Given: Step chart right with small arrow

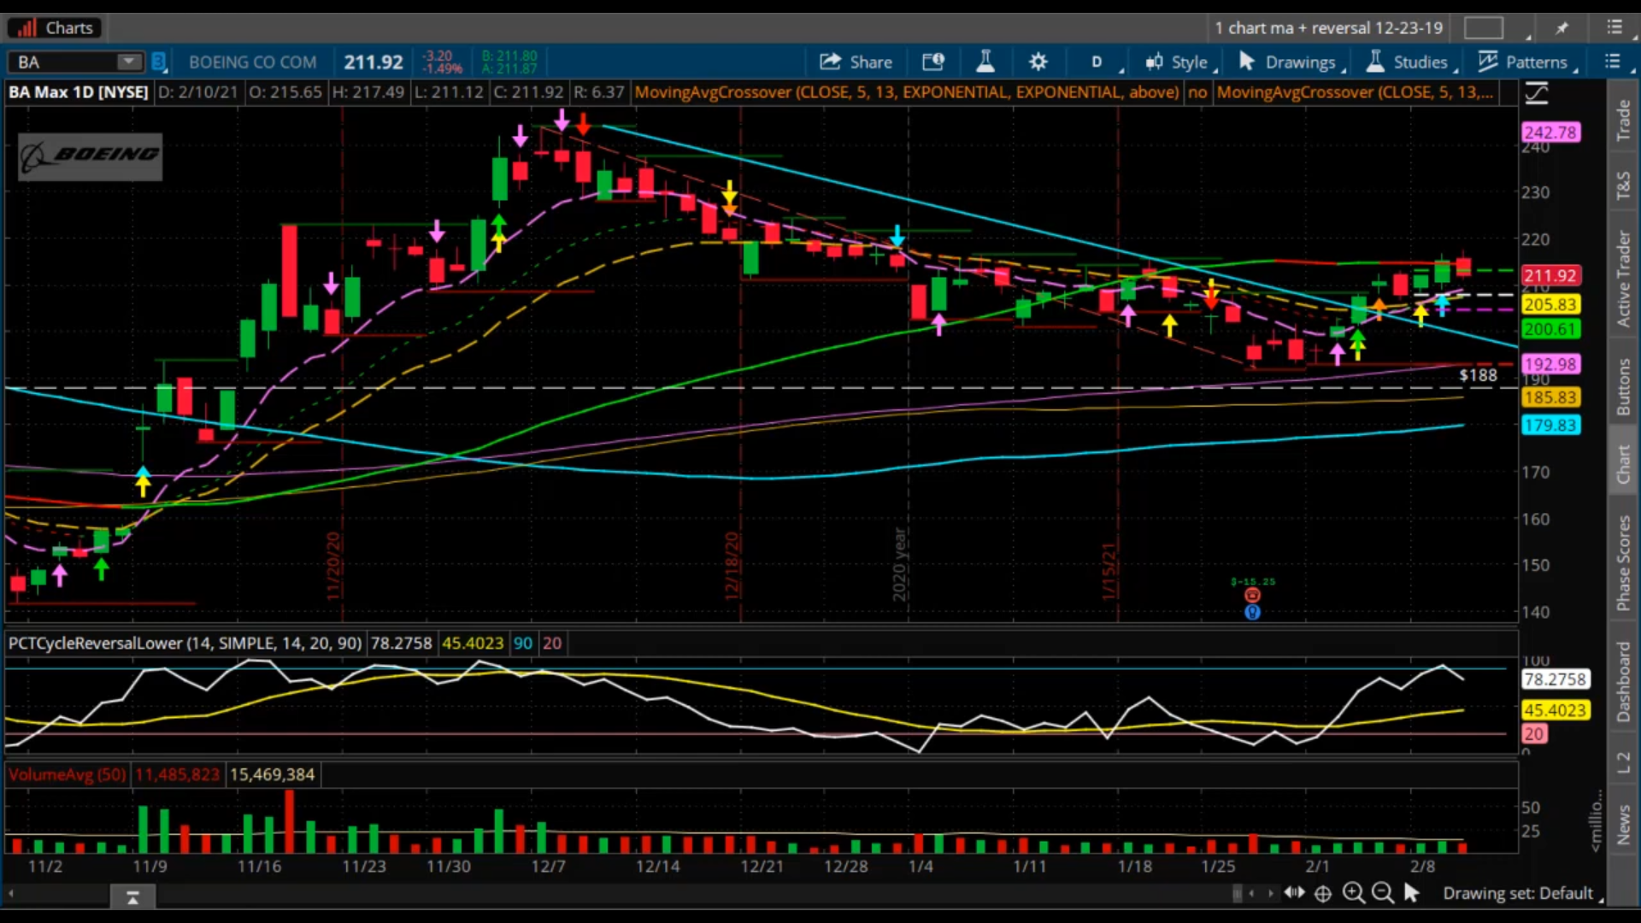Looking at the screenshot, I should point(1271,894).
